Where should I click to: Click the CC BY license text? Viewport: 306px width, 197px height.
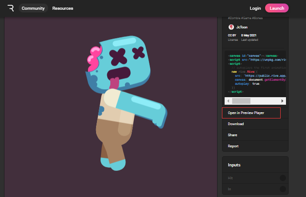point(232,35)
